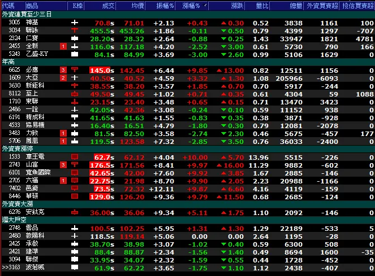Open the K-bar icon for 仁寶
375x276 pixels.
[x=75, y=38]
